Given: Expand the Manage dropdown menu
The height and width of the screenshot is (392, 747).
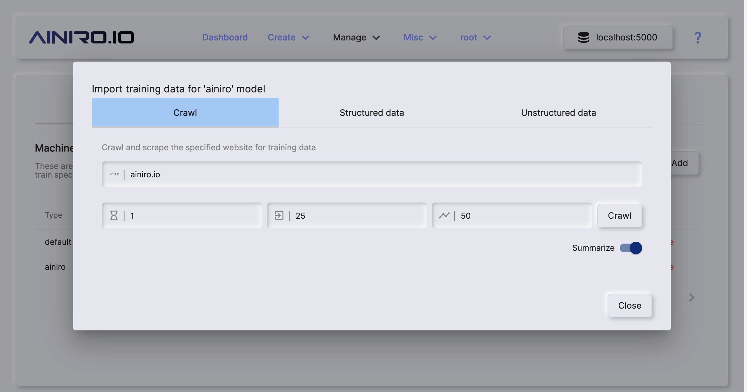Looking at the screenshot, I should pos(356,37).
